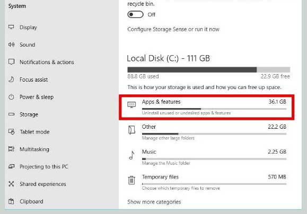Click the Music note icon
This screenshot has height=214, width=307.
pyautogui.click(x=131, y=155)
